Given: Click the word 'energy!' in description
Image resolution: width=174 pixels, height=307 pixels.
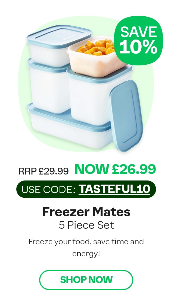Looking at the screenshot, I should 86,254.
